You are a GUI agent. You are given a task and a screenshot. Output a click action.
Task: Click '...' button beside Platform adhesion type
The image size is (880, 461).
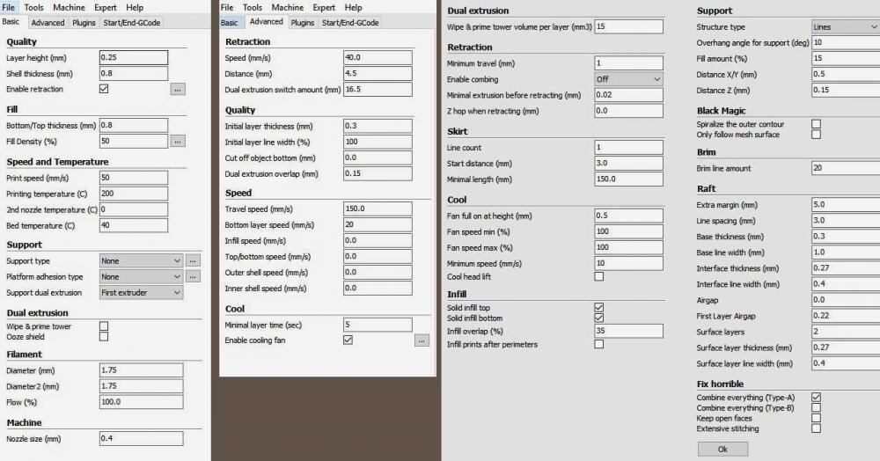193,276
